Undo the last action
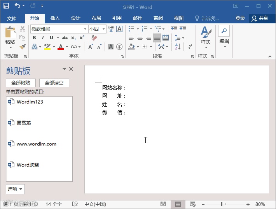This screenshot has width=276, height=209. tap(17, 6)
